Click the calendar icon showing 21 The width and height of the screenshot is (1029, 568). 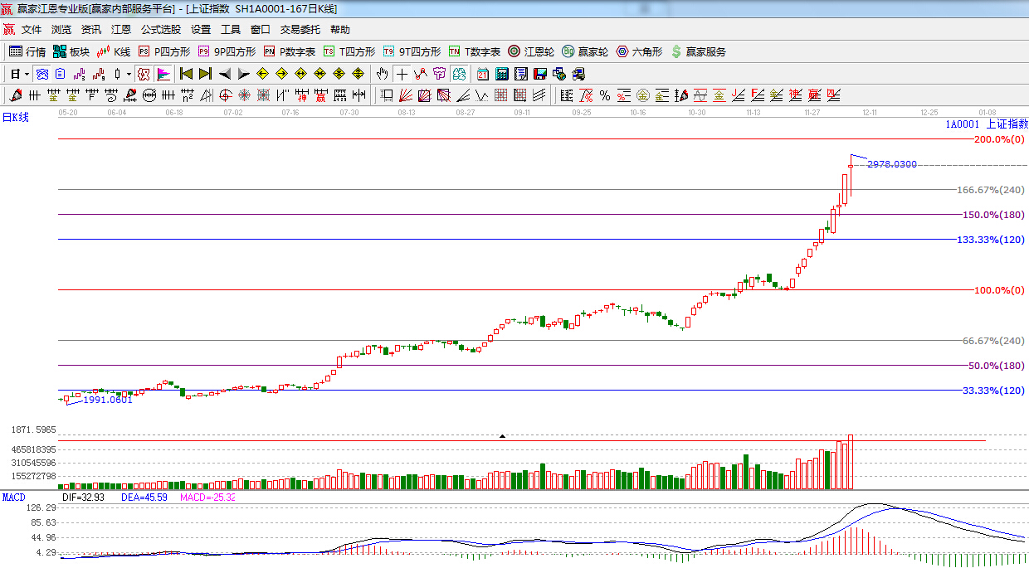pos(482,74)
